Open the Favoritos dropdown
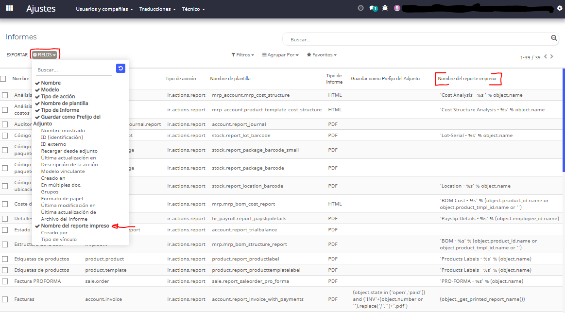This screenshot has width=565, height=313. click(x=322, y=55)
